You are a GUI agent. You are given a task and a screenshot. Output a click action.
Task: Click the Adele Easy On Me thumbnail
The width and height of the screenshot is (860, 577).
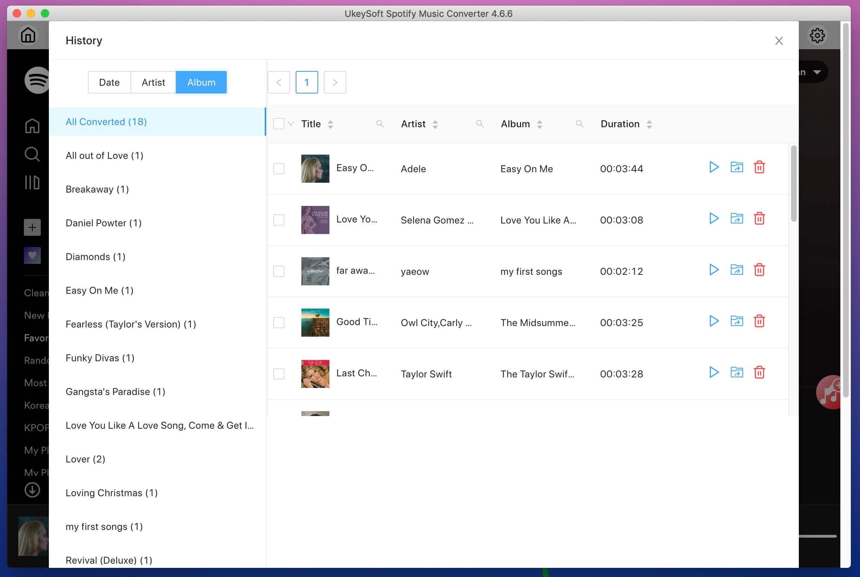tap(315, 169)
